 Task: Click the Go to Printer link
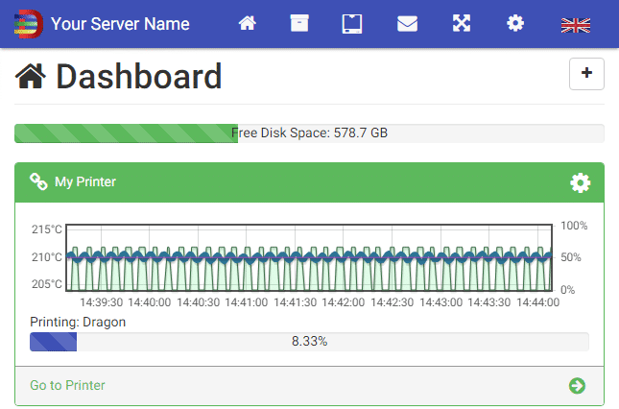tap(67, 385)
